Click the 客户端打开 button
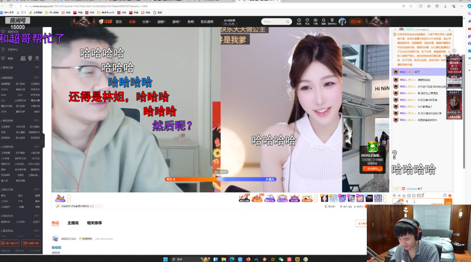The height and width of the screenshot is (262, 471). pyautogui.click(x=10, y=243)
